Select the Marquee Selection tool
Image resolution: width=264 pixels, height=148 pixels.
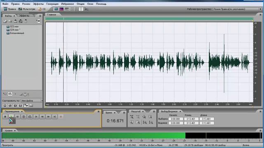86,9
